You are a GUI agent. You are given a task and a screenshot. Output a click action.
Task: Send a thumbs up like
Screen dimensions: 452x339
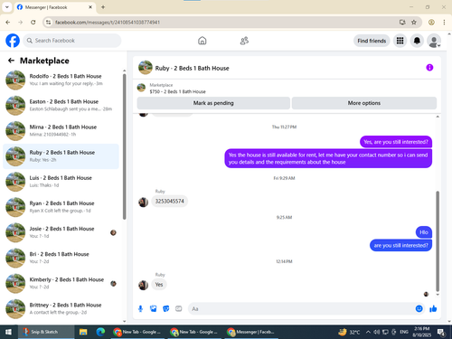[433, 308]
